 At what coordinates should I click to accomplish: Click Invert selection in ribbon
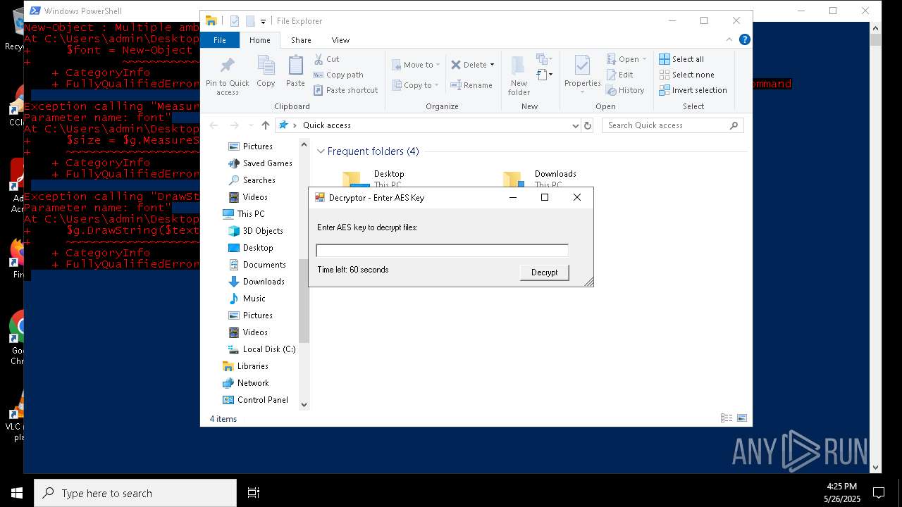(693, 90)
